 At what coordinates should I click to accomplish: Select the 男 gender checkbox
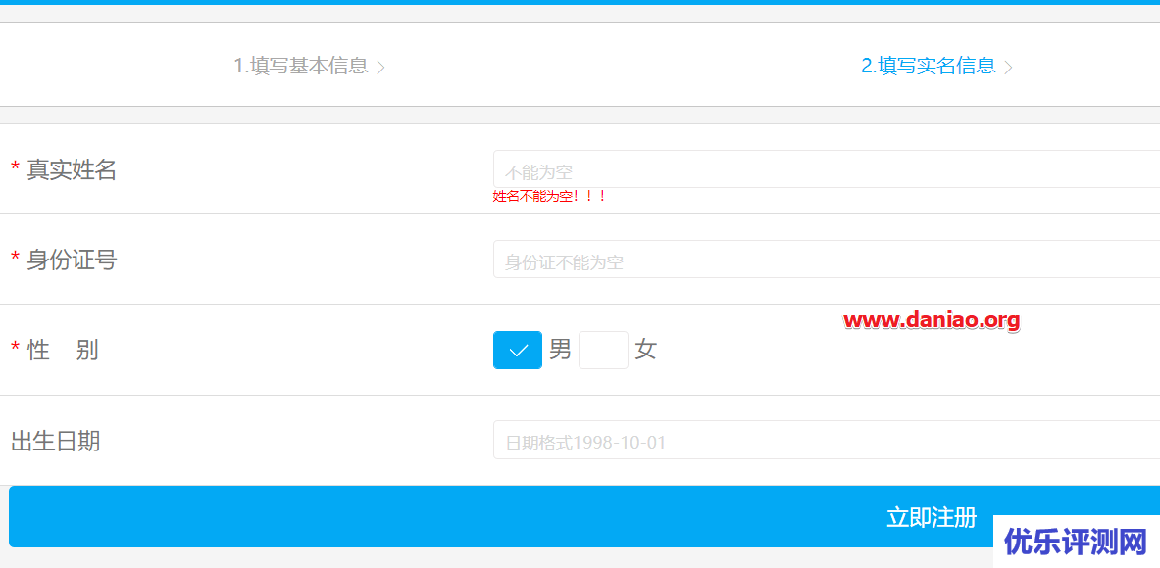[x=518, y=351]
